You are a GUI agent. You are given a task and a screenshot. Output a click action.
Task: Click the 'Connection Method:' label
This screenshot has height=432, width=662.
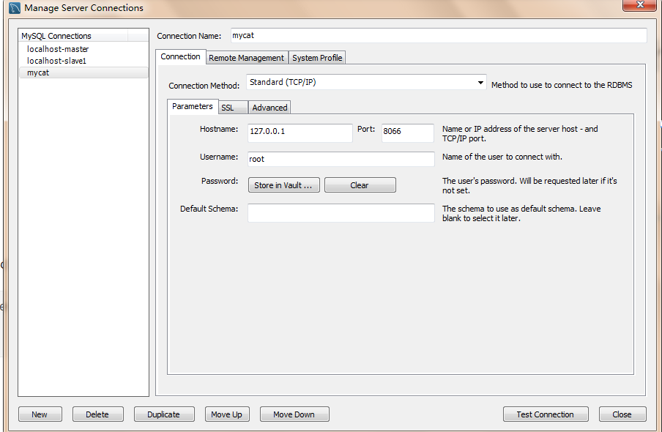click(x=204, y=86)
